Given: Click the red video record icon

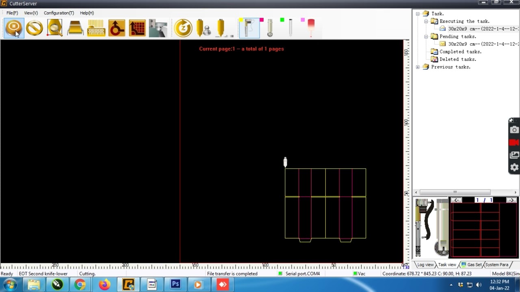Looking at the screenshot, I should coord(514,142).
